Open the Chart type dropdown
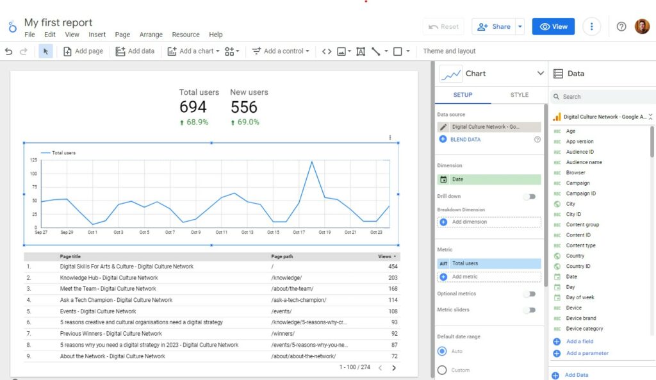 point(541,74)
